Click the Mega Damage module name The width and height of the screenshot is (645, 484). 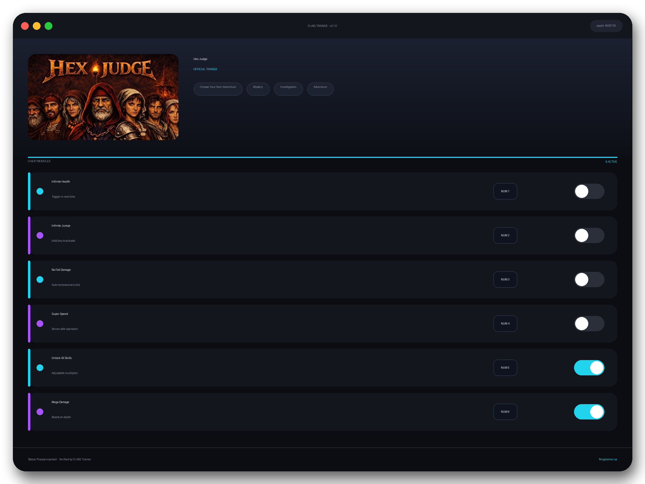[x=60, y=402]
